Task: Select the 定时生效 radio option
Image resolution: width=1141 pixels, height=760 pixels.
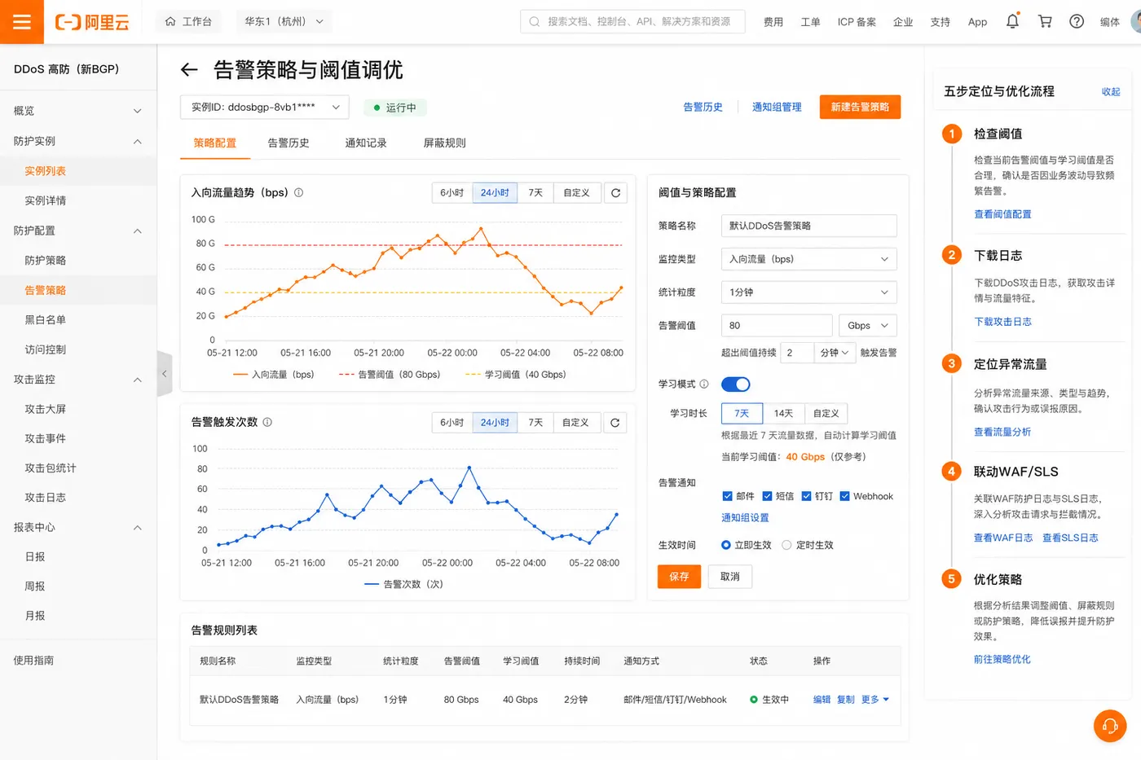Action: tap(786, 545)
